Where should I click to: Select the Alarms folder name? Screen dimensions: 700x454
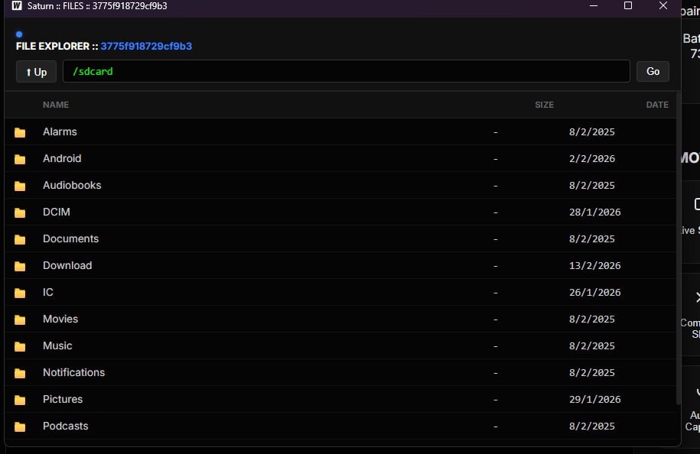[60, 131]
